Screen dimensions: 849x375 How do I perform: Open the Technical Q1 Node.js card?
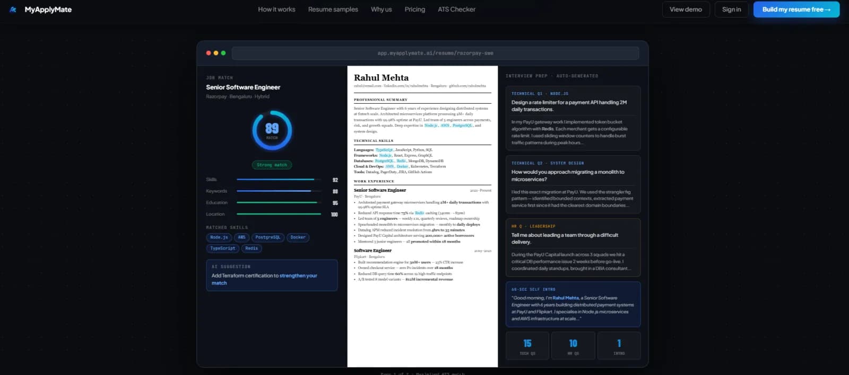573,118
